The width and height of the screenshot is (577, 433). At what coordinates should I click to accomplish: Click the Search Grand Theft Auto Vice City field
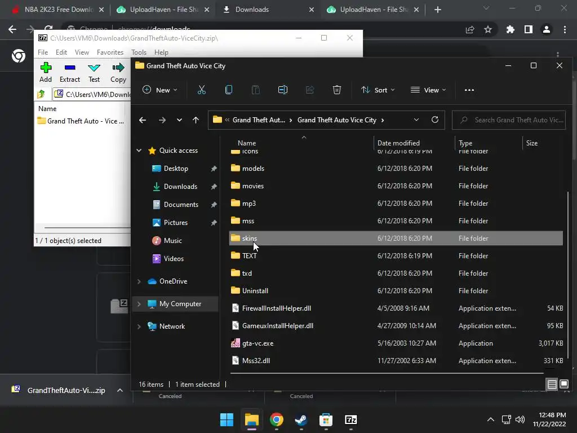pos(509,120)
